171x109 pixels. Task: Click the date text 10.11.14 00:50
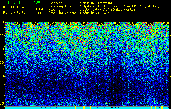coord(14,13)
